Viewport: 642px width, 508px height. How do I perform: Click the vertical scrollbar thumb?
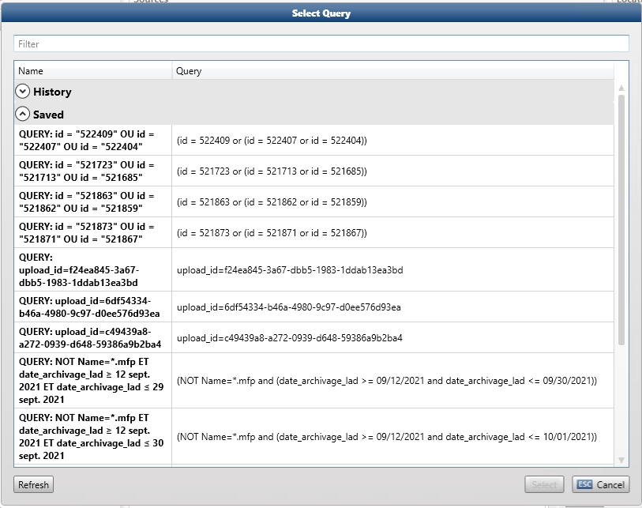pos(621,221)
